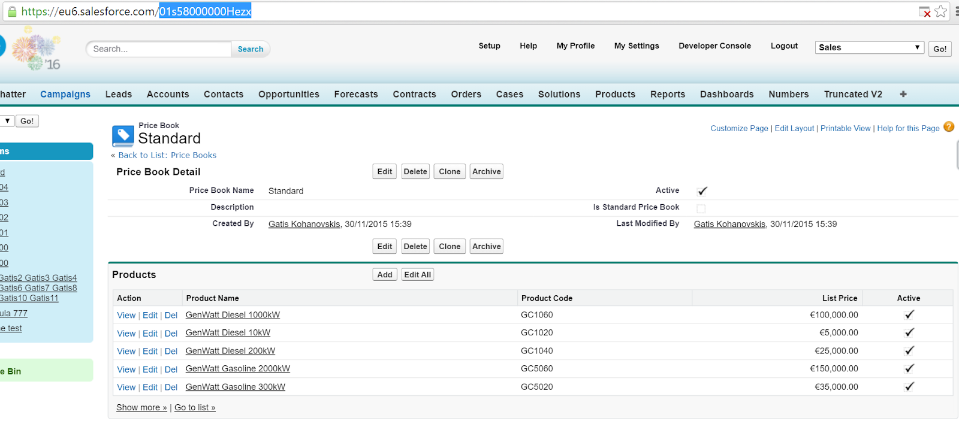Click the Go to list link
Image resolution: width=959 pixels, height=421 pixels.
[x=195, y=407]
